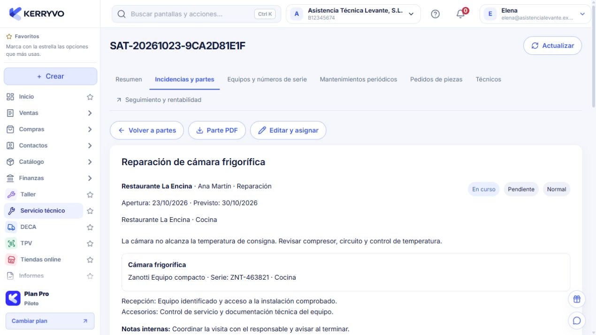Click the Pendiente status badge
This screenshot has width=596, height=335.
pyautogui.click(x=521, y=189)
